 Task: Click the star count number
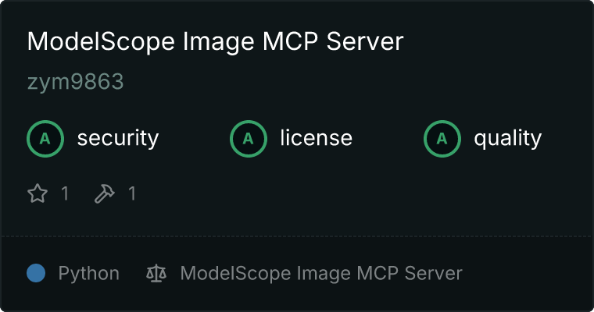[65, 193]
